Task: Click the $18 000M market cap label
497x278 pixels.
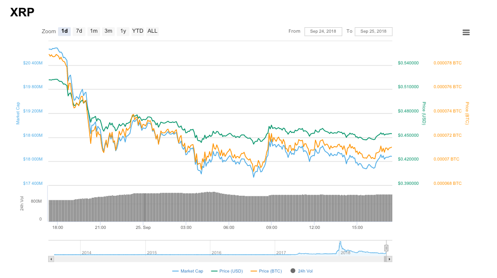Action: pyautogui.click(x=33, y=159)
